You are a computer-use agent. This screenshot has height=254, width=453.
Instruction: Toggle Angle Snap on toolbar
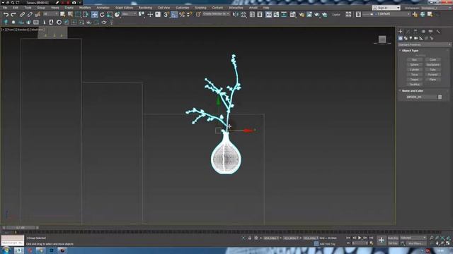pyautogui.click(x=174, y=14)
